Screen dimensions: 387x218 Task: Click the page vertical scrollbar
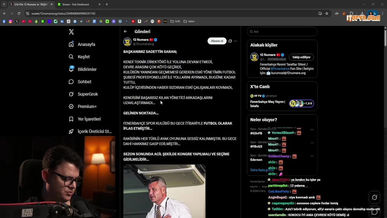pos(385,38)
